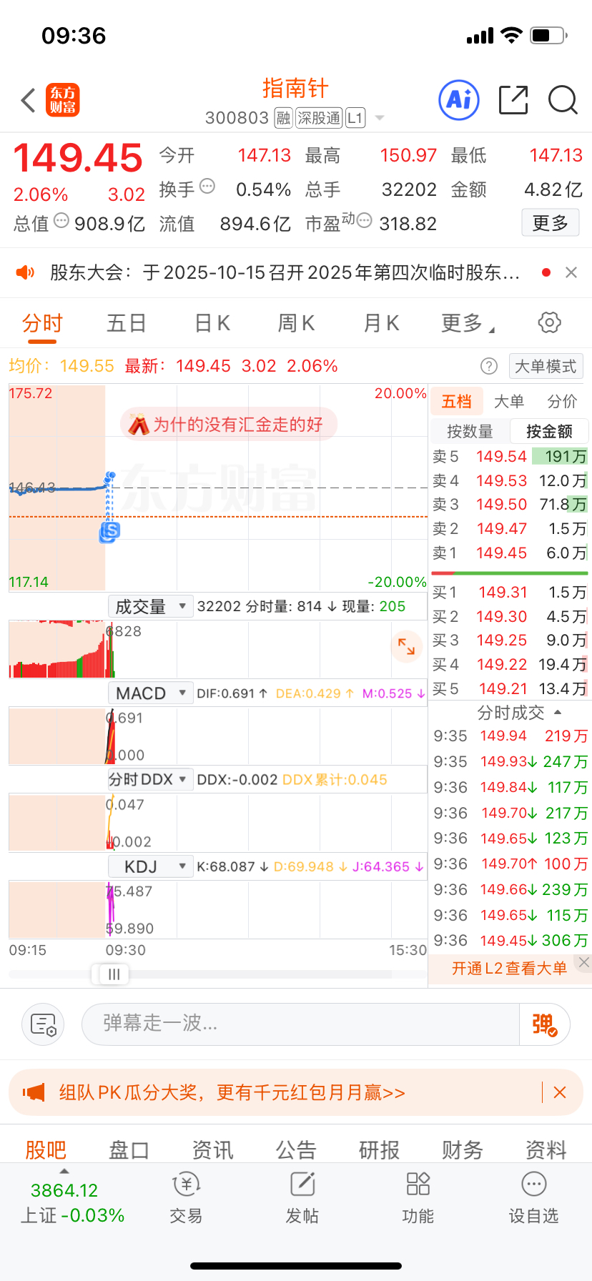Screen dimensions: 592x1281
Task: Open the 股东大会 announcement notice
Action: [x=285, y=272]
